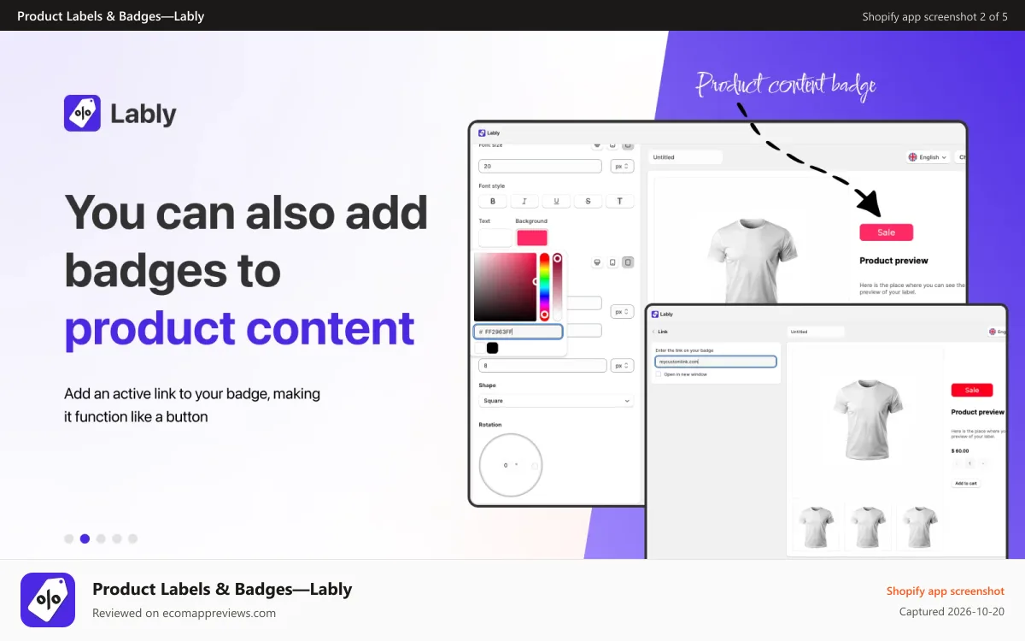1025x641 pixels.
Task: Click the Lably app icon in the bottom bar
Action: coord(48,600)
